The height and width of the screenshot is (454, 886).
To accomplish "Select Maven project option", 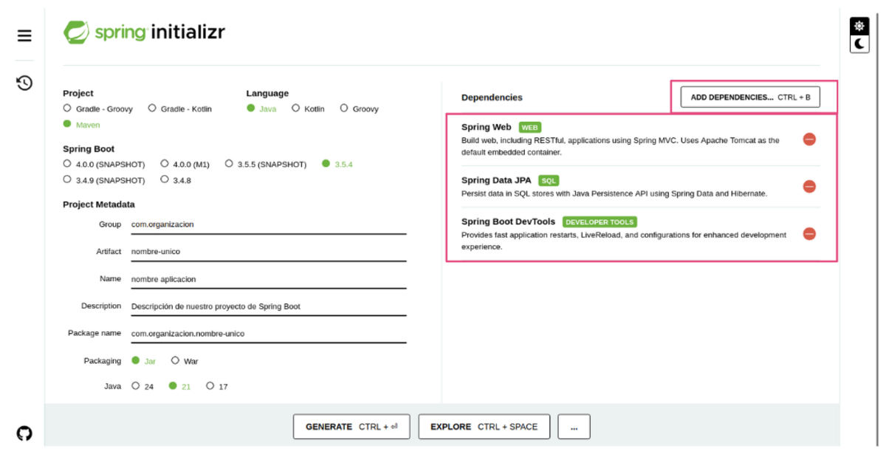I will pyautogui.click(x=82, y=125).
